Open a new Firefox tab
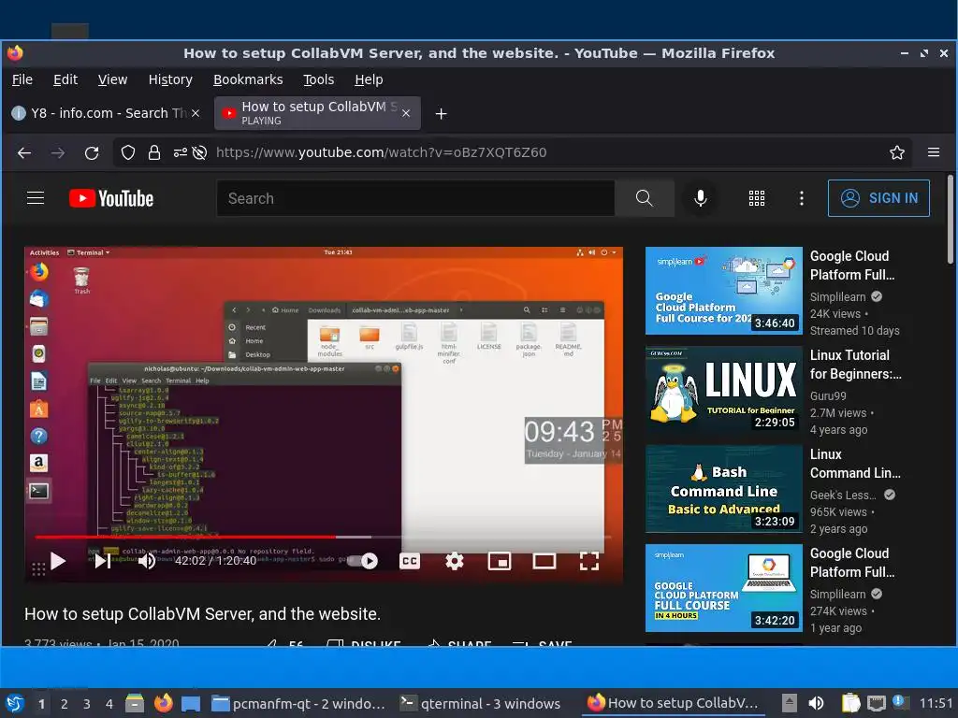The height and width of the screenshot is (718, 958). click(441, 113)
